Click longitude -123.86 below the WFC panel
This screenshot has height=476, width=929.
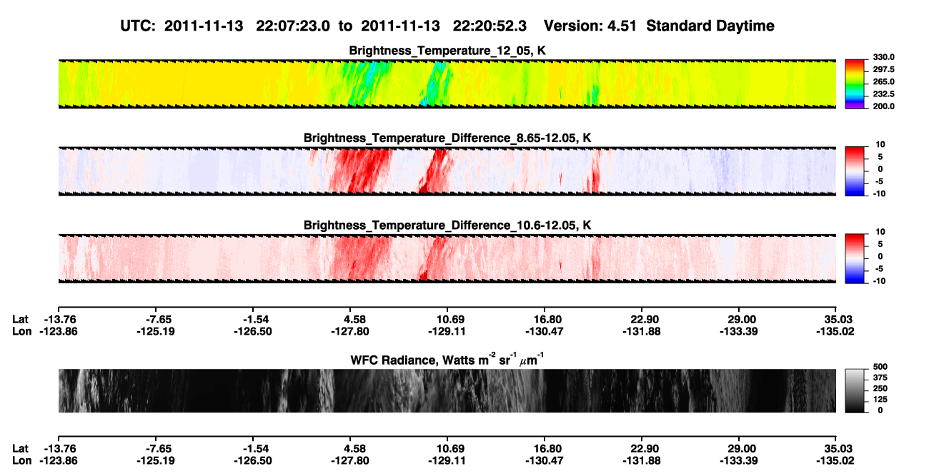point(58,460)
